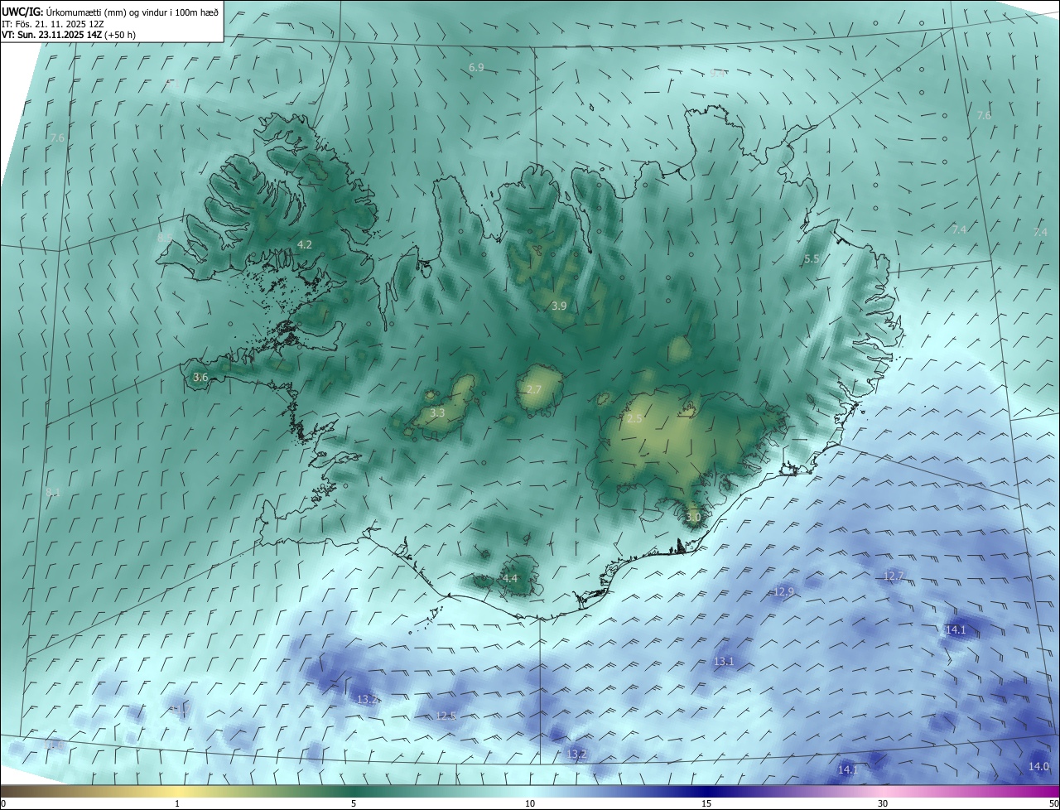Click the 14.0 value at the bottom-right corner
The image size is (1060, 810).
(x=1038, y=767)
